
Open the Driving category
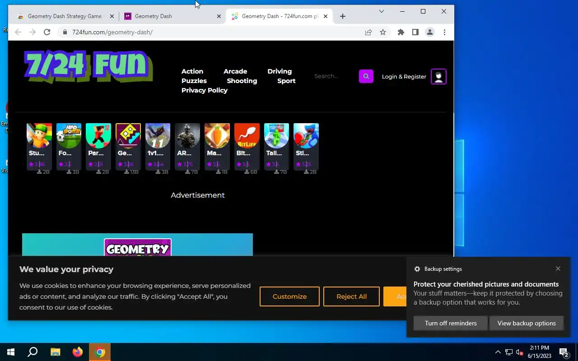tap(280, 71)
